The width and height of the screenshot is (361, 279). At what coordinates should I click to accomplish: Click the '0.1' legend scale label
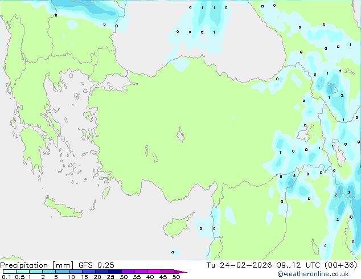coord(6,277)
